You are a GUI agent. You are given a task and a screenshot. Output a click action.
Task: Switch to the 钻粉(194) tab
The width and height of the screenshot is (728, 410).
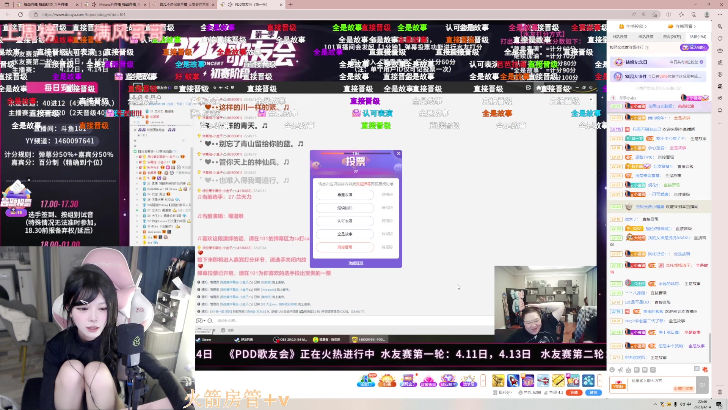[698, 37]
